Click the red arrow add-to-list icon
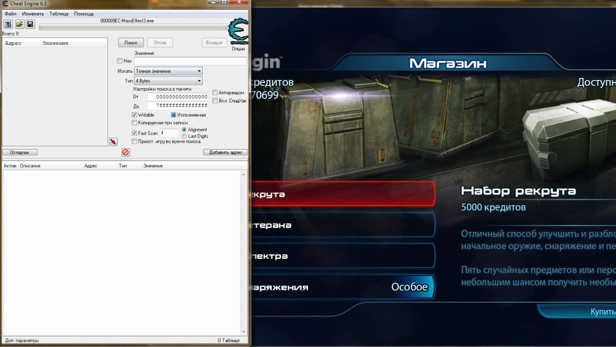The width and height of the screenshot is (616, 347). pos(113,142)
